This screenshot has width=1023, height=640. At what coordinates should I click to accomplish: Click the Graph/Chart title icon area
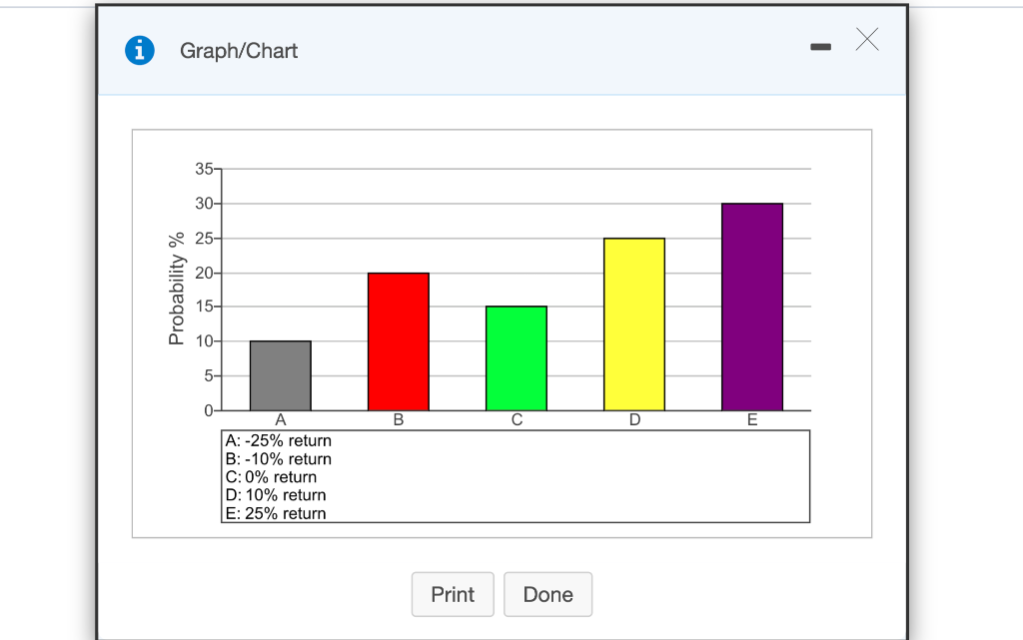pos(140,49)
